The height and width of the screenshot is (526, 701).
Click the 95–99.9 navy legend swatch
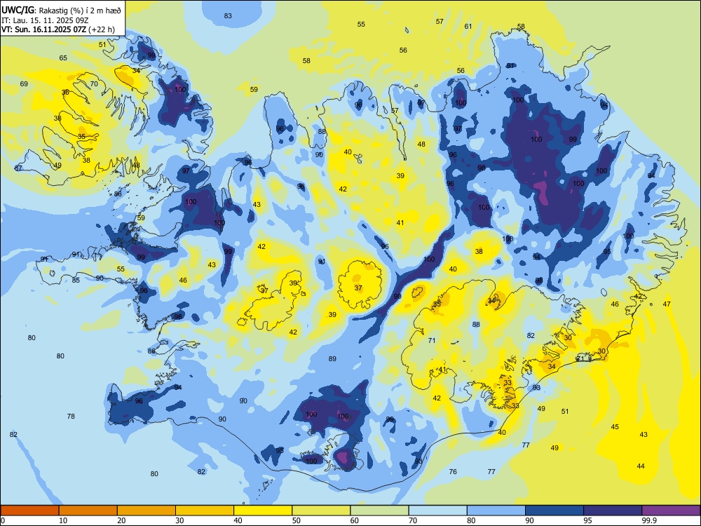coord(613,511)
